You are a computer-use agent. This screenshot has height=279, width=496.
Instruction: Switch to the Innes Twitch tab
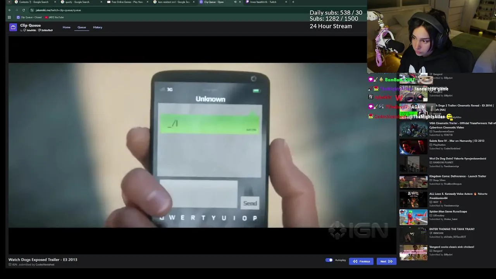tap(267, 2)
